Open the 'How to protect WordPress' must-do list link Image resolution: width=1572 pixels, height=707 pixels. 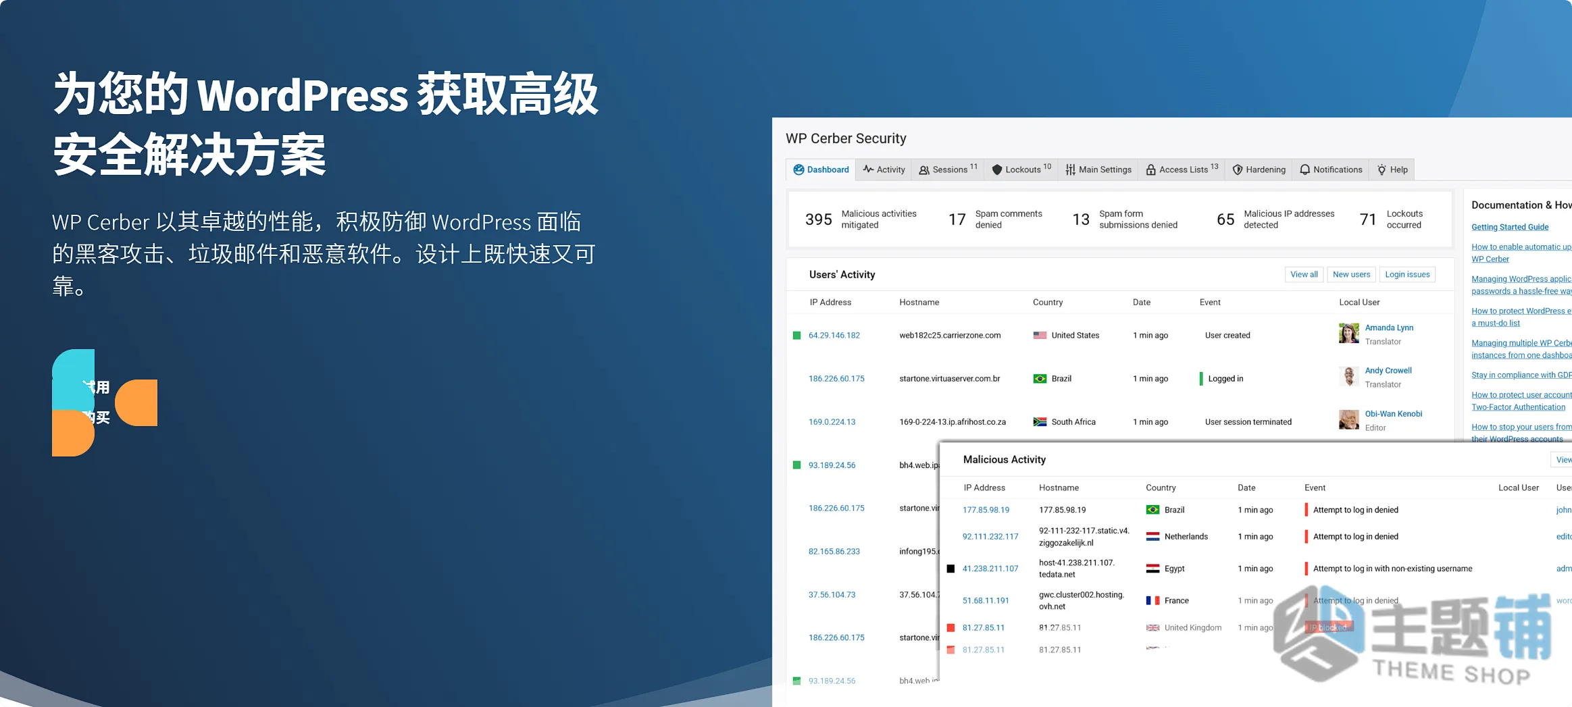click(x=1521, y=317)
